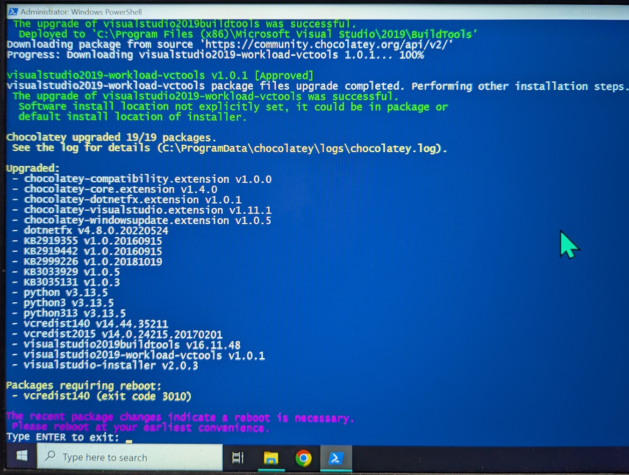The width and height of the screenshot is (629, 475).
Task: Click 'upgrade of visualstudio2019buildtools was successful' line
Action: [x=184, y=24]
